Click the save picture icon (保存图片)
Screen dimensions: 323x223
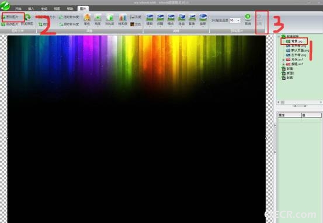(10, 24)
